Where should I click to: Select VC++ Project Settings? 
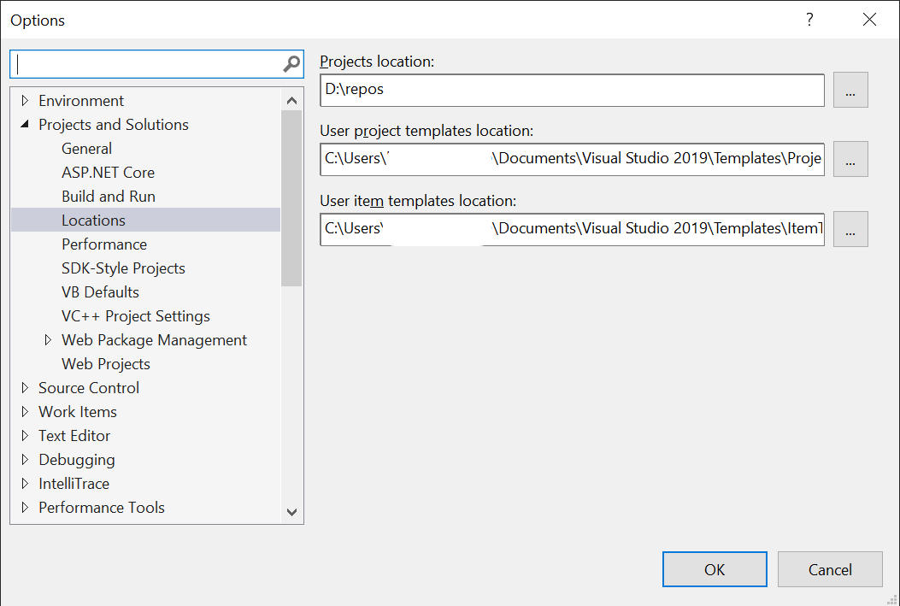135,315
